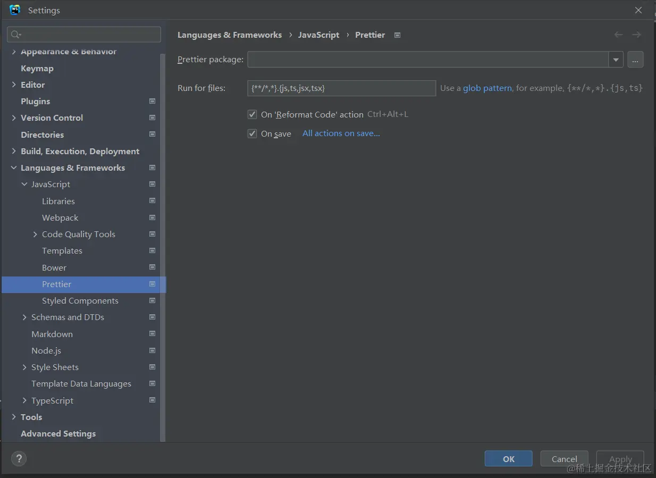Expand the Version Control section
Screen dimensions: 656x478
tap(14, 118)
